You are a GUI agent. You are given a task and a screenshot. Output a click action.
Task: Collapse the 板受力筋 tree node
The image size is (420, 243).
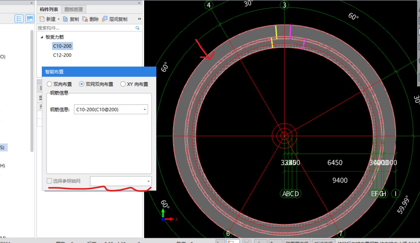point(42,37)
